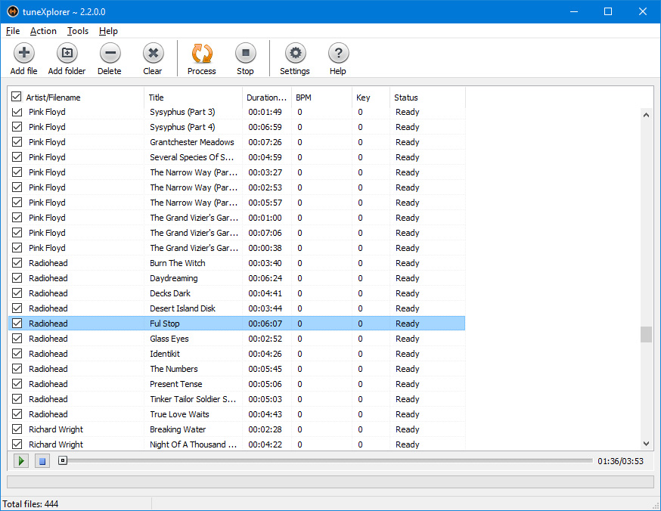The height and width of the screenshot is (511, 661).
Task: Uncheck the Burn The Witch row checkbox
Action: point(17,263)
